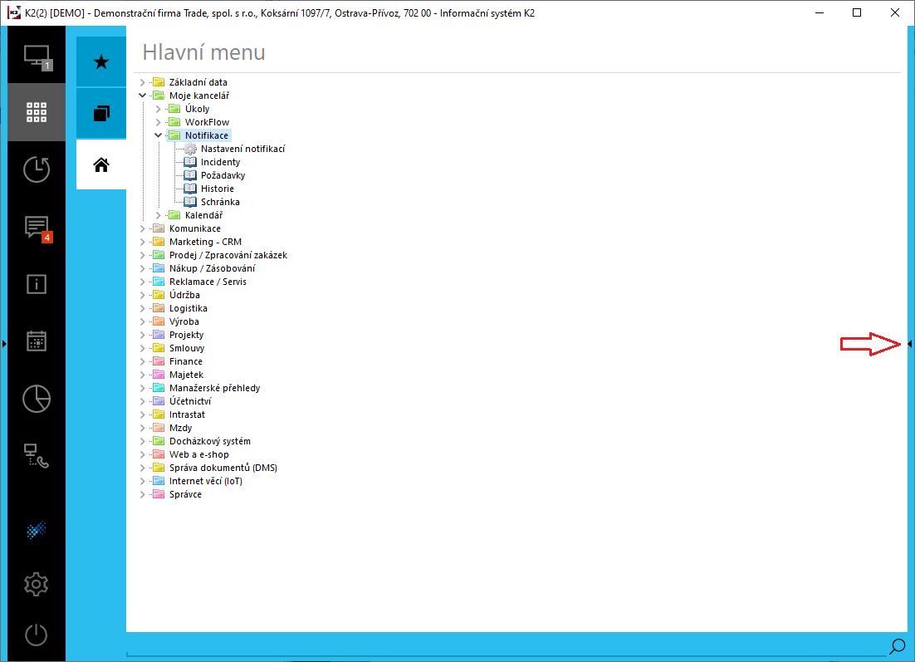915x662 pixels.
Task: Select Prodej / Zpracování zakázek tree item
Action: (x=228, y=255)
